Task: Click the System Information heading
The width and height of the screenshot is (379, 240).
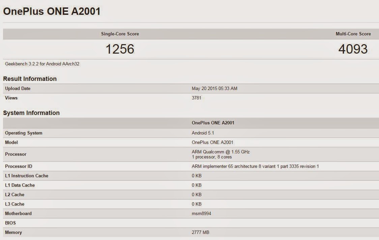Action: [x=31, y=113]
